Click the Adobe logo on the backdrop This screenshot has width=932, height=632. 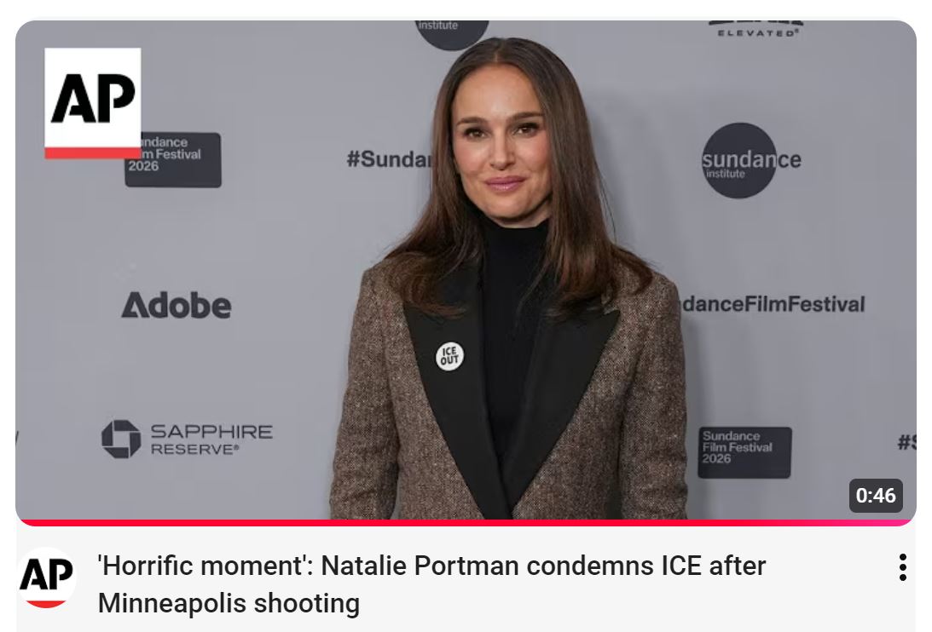pos(176,305)
